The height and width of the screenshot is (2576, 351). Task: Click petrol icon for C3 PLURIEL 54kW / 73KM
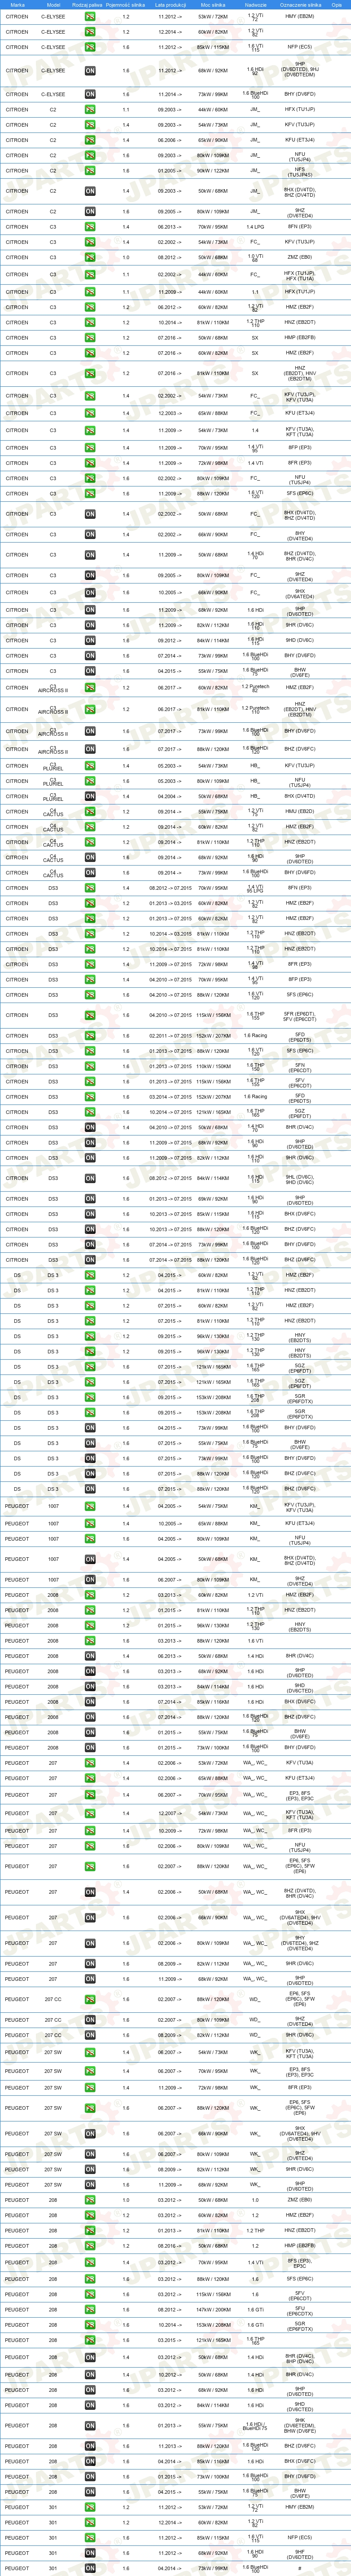coord(90,766)
